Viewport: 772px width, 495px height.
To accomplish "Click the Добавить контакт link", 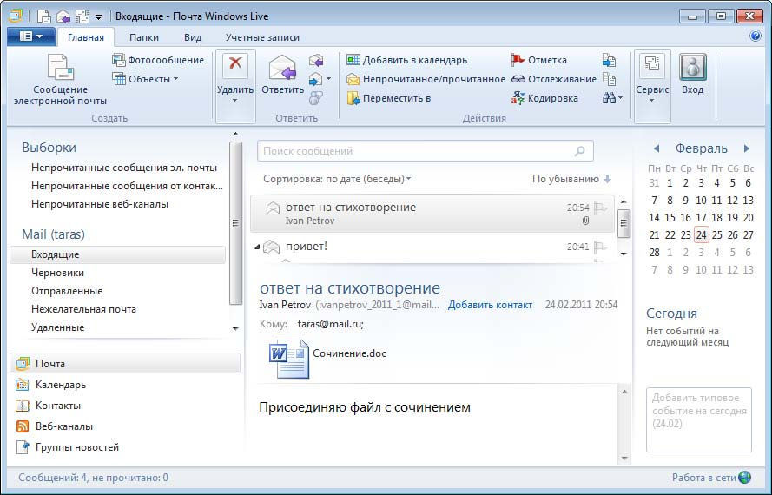I will 490,305.
